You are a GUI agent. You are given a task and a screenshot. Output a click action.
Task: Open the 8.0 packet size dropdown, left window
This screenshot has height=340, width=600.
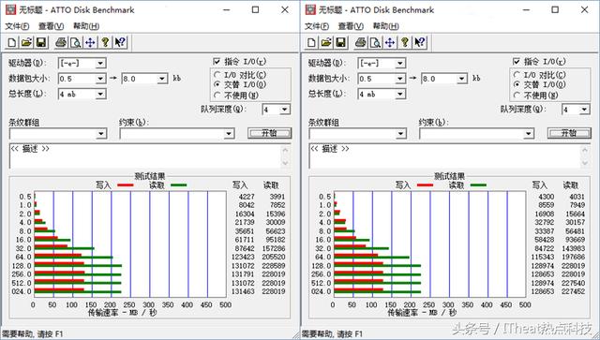pyautogui.click(x=162, y=79)
